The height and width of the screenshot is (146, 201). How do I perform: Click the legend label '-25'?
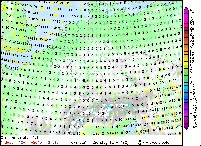193,113
